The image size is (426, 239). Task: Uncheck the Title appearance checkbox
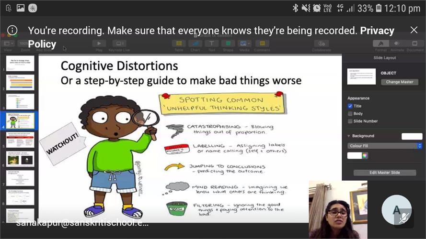tap(350, 106)
